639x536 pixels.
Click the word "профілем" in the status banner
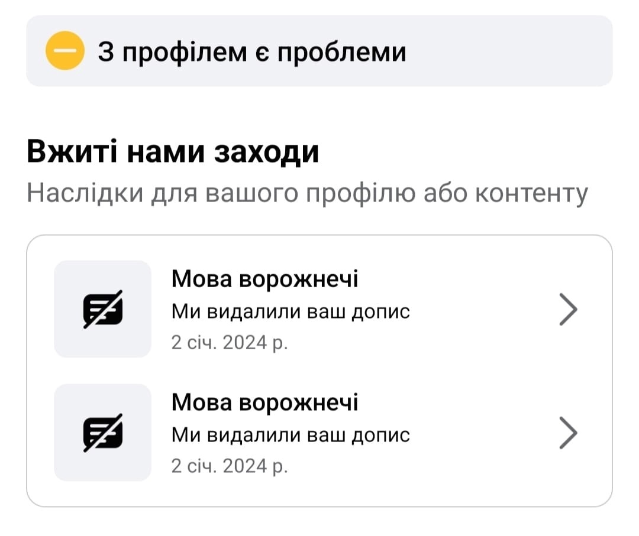[180, 52]
